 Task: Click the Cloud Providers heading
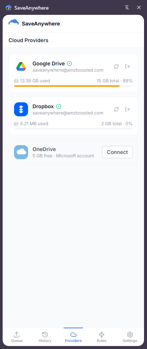(x=28, y=40)
